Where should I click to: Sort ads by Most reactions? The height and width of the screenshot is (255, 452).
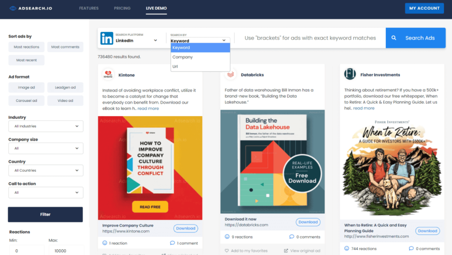coord(26,47)
